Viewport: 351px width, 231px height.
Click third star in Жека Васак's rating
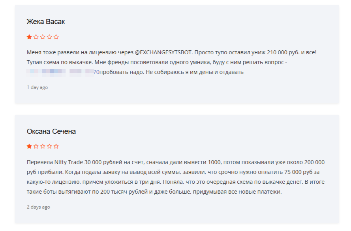[43, 37]
